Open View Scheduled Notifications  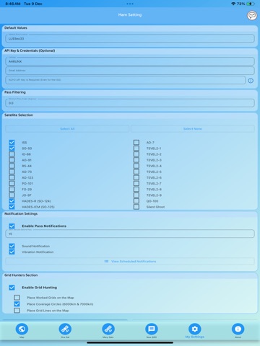[x=130, y=261]
